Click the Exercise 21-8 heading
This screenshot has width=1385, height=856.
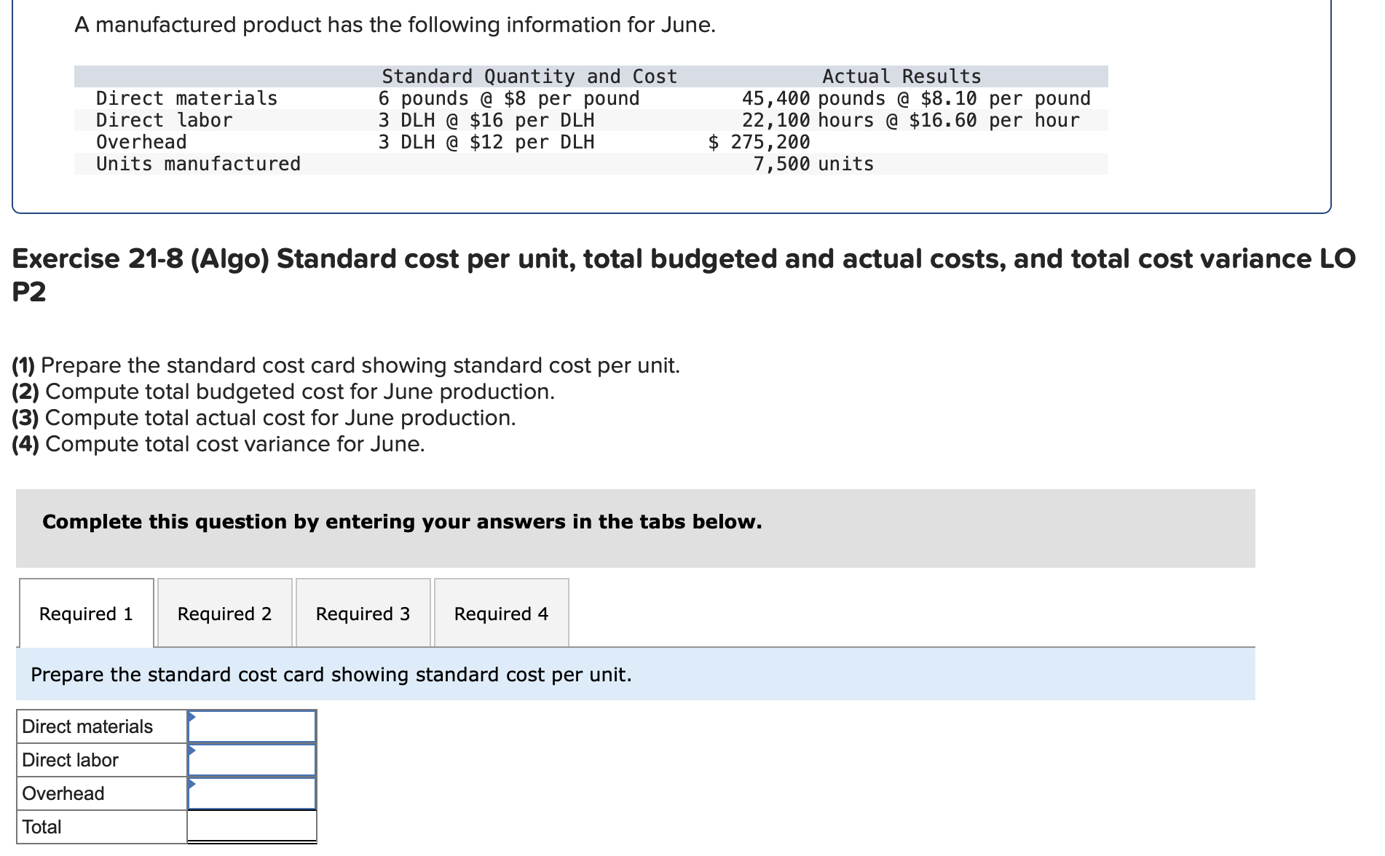(x=684, y=274)
